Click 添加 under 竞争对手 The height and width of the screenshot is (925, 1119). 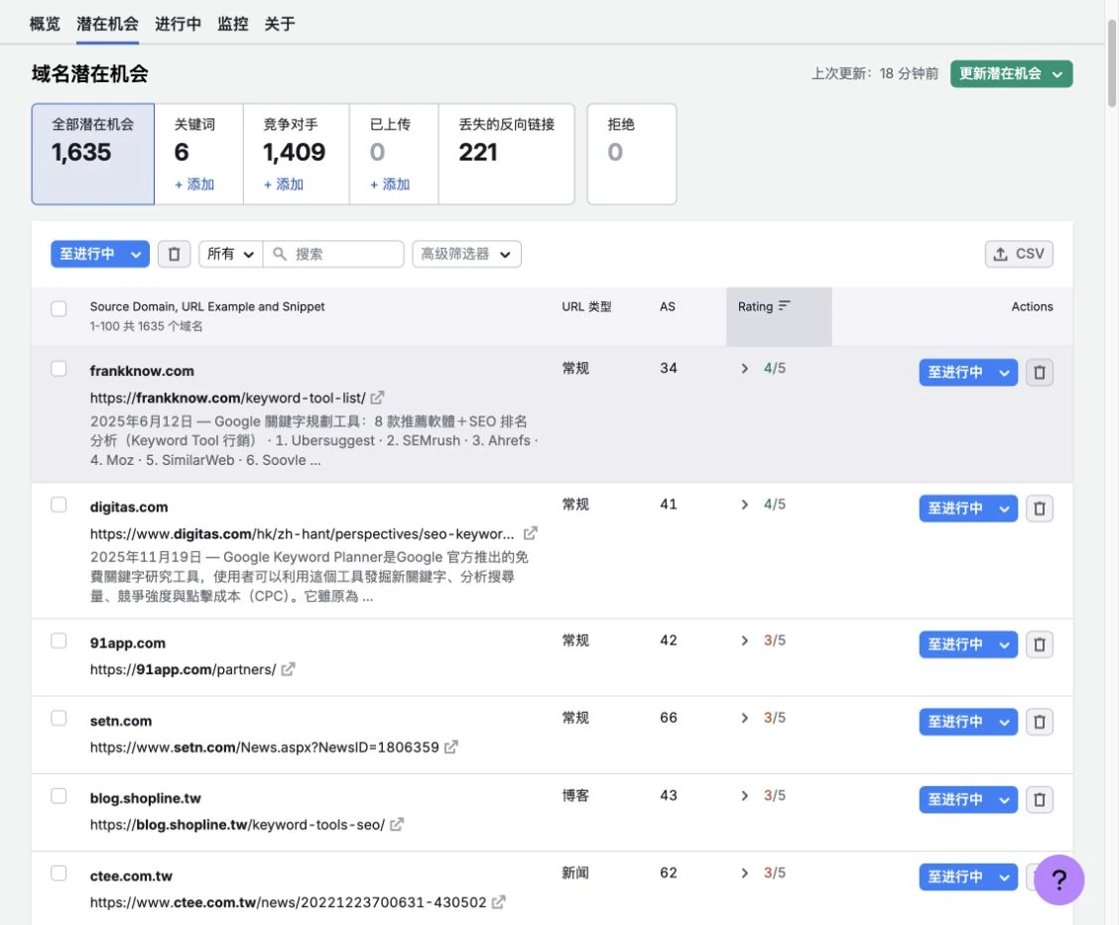click(284, 184)
